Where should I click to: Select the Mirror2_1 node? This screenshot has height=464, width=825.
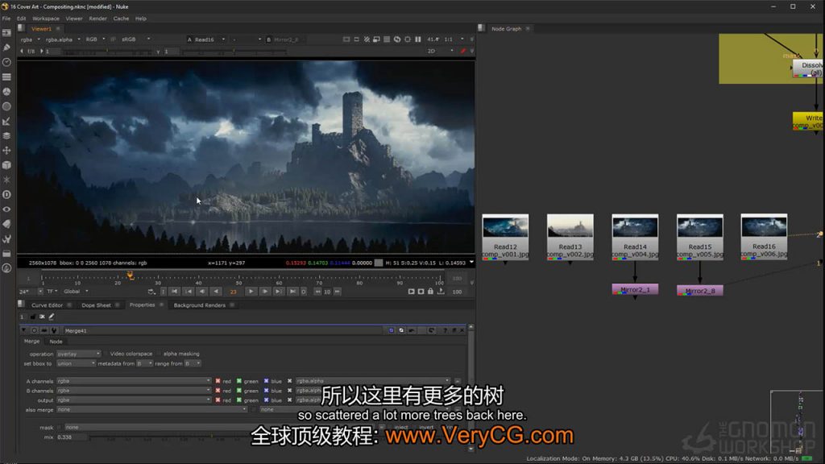(x=635, y=289)
